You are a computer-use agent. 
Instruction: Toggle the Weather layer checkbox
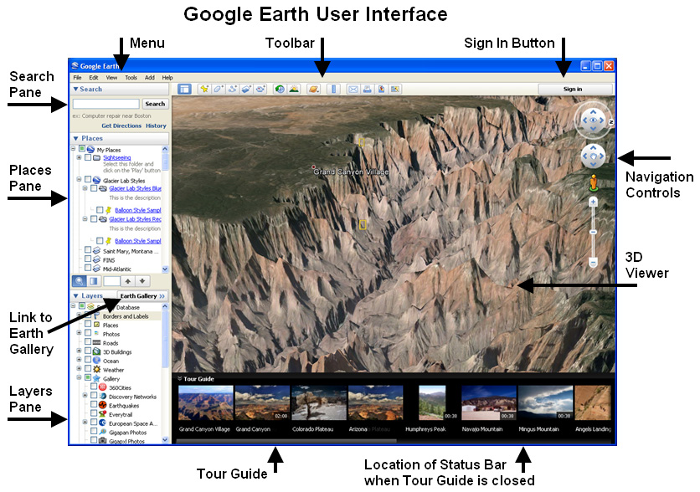(88, 368)
